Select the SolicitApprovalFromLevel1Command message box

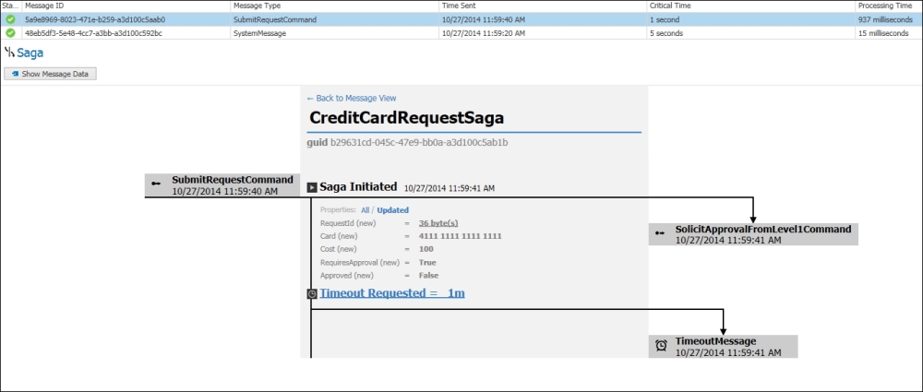[x=753, y=234]
